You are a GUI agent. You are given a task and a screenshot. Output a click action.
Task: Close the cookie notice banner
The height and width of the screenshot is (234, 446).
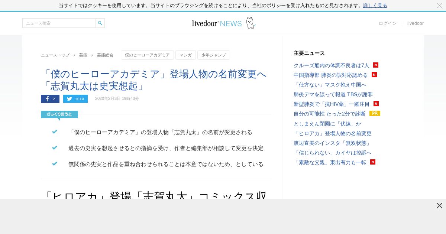[x=439, y=6]
